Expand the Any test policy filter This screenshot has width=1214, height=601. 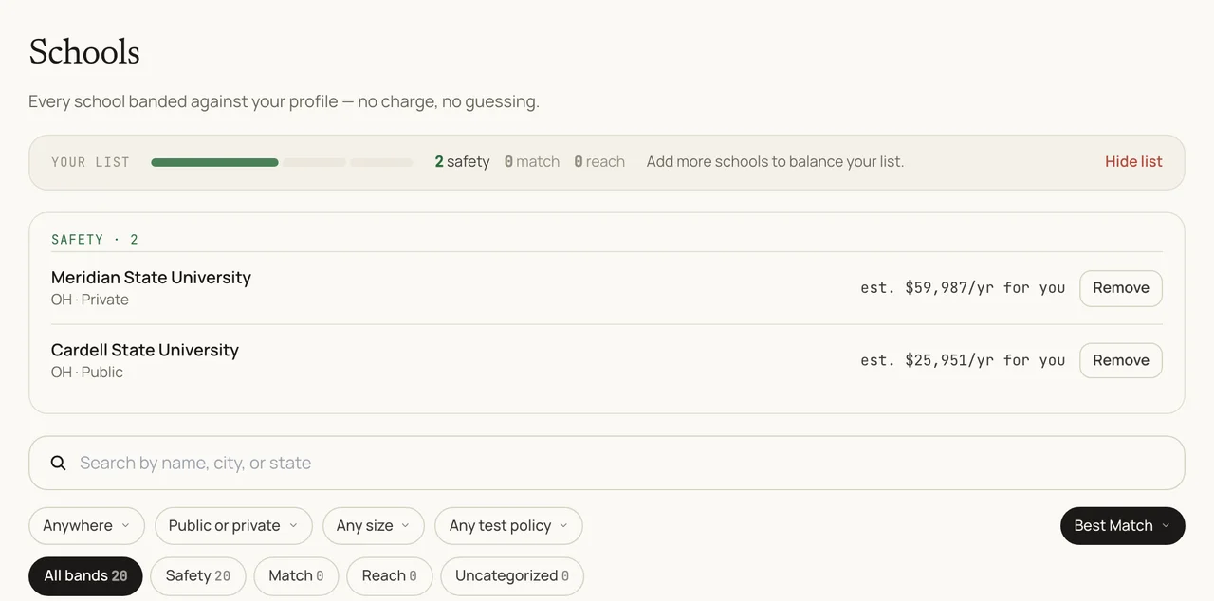(x=508, y=526)
